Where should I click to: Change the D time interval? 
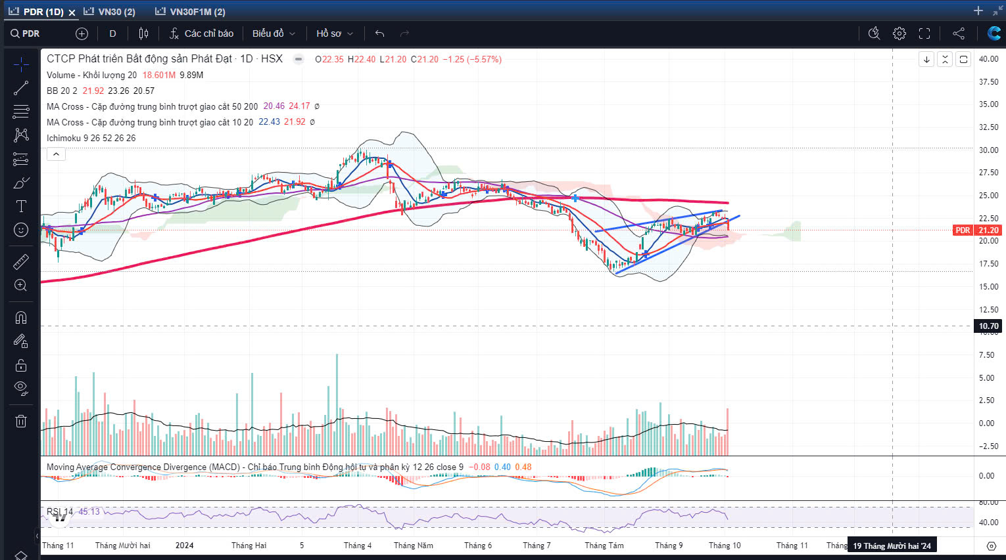point(112,33)
